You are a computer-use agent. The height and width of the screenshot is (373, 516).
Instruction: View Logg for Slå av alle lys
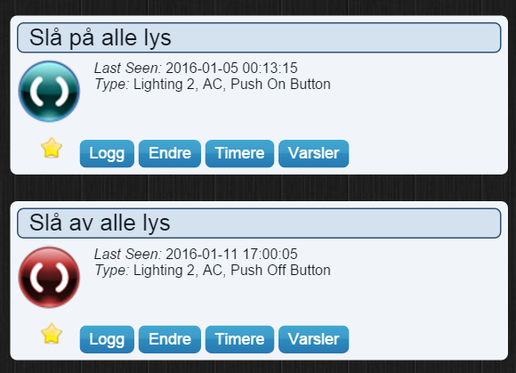[107, 339]
